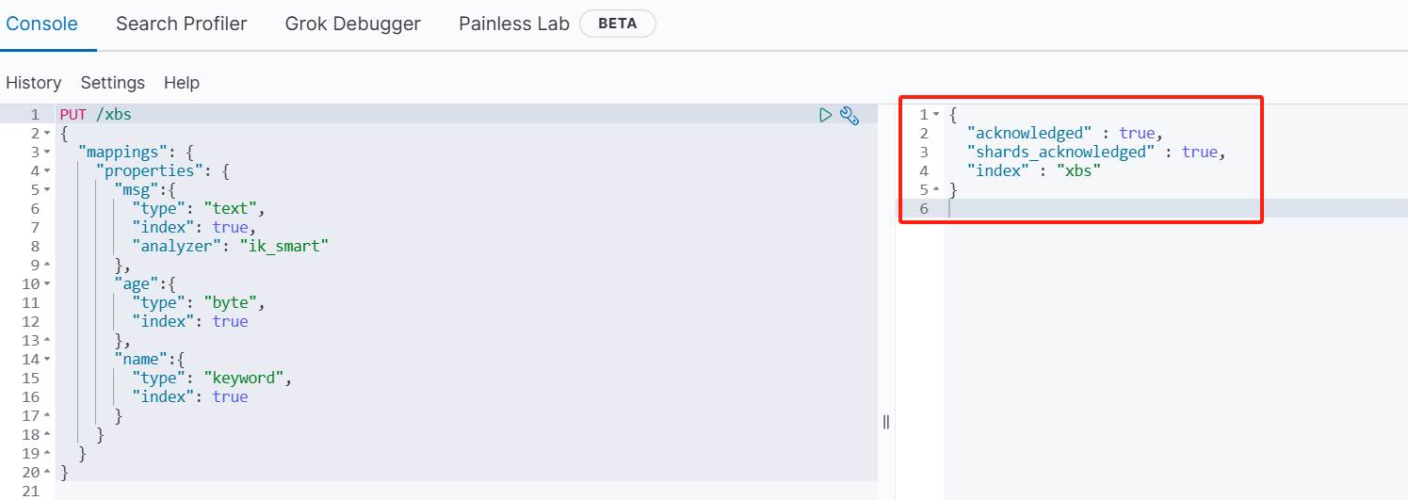This screenshot has height=500, width=1408.
Task: Open the History panel
Action: (33, 83)
